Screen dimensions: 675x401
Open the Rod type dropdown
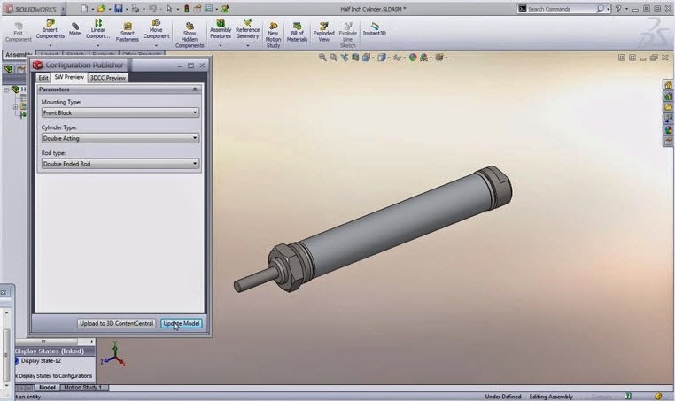120,164
